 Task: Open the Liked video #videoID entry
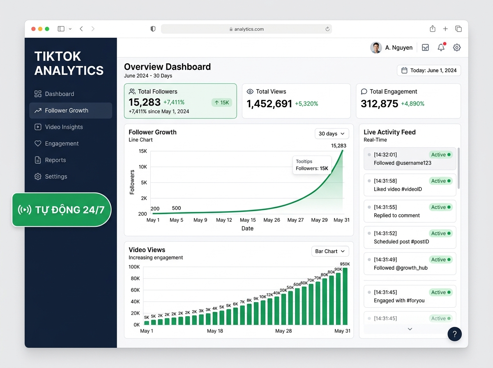410,185
